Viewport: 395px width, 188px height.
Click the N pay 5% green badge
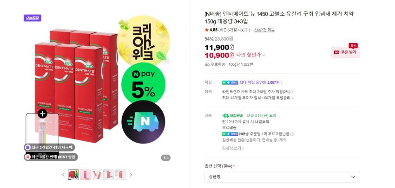pos(143,84)
